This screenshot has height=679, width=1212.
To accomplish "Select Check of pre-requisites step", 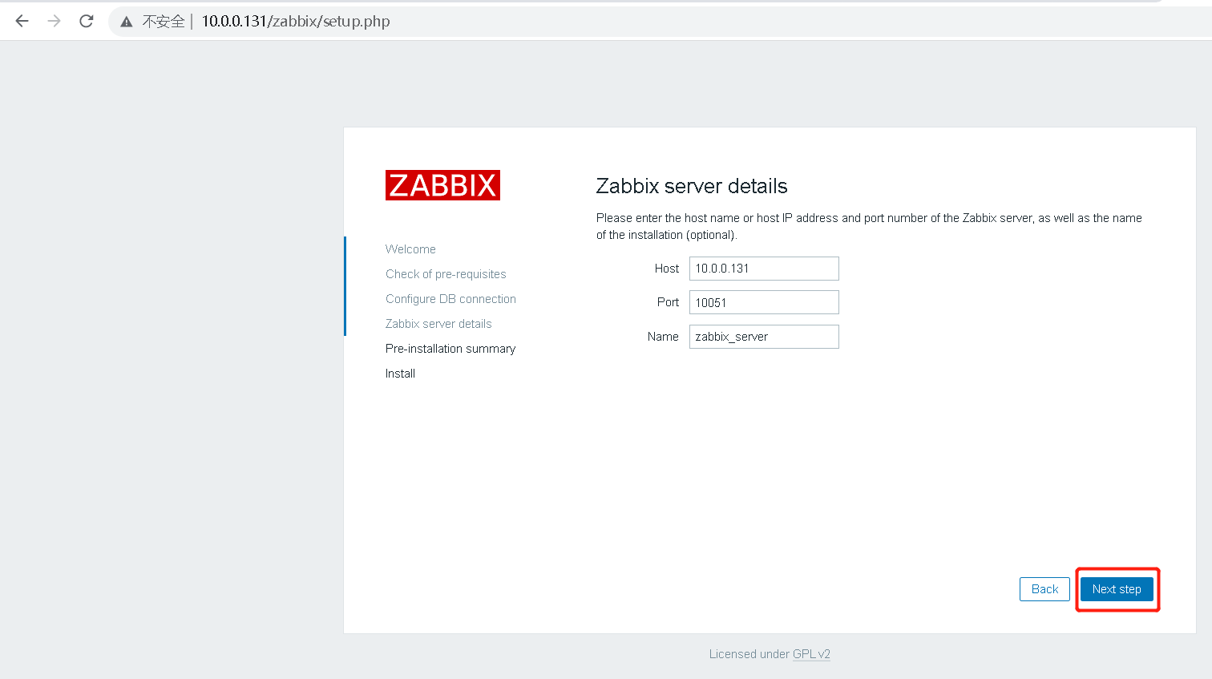I will coord(446,274).
